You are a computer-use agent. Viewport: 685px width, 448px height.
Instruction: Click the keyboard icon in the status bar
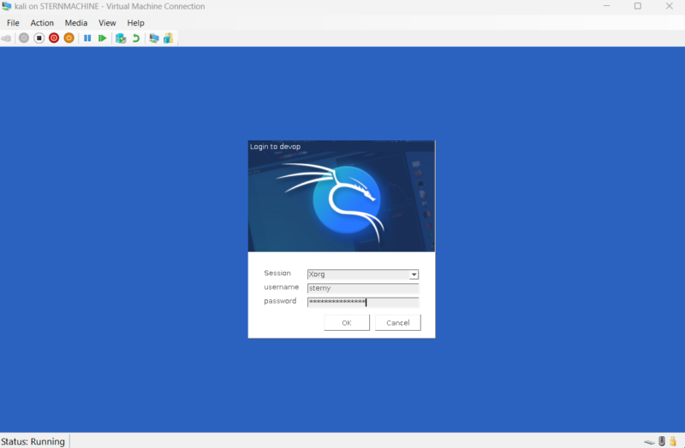(x=649, y=442)
